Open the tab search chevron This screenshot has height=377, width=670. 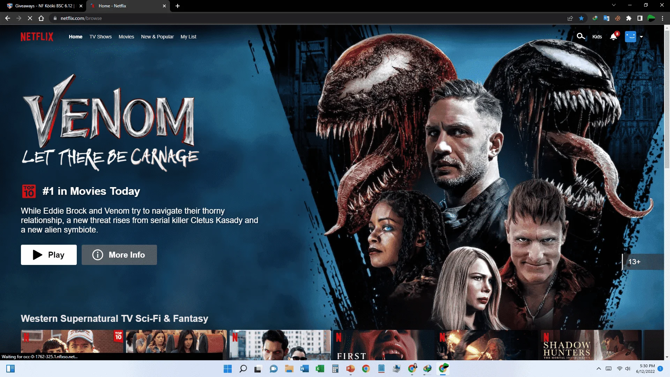[614, 5]
